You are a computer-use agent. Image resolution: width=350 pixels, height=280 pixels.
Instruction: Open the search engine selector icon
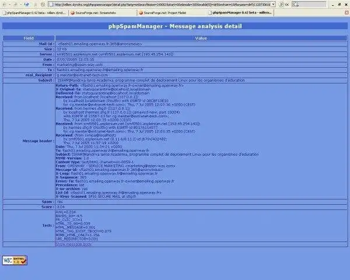pyautogui.click(x=296, y=5)
